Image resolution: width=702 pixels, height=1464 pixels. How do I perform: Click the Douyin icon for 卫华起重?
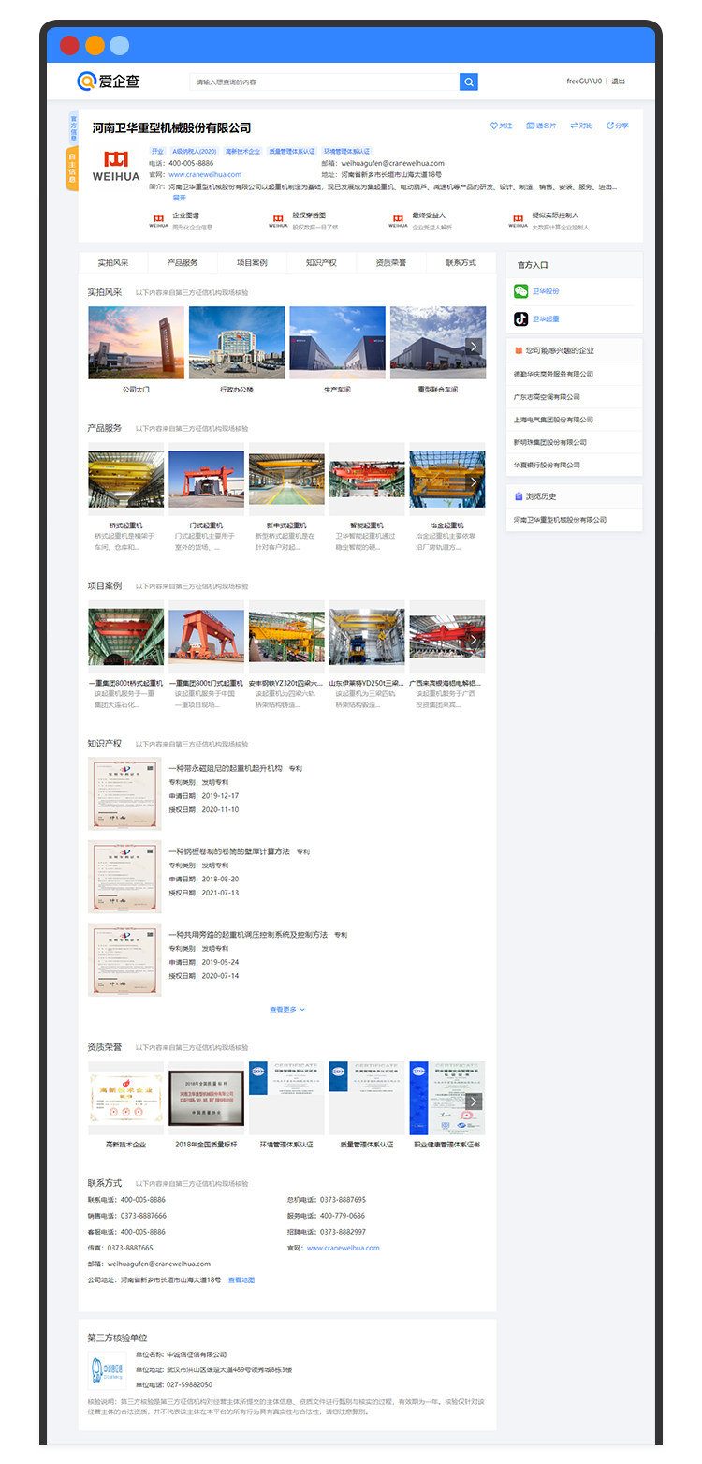pos(521,319)
